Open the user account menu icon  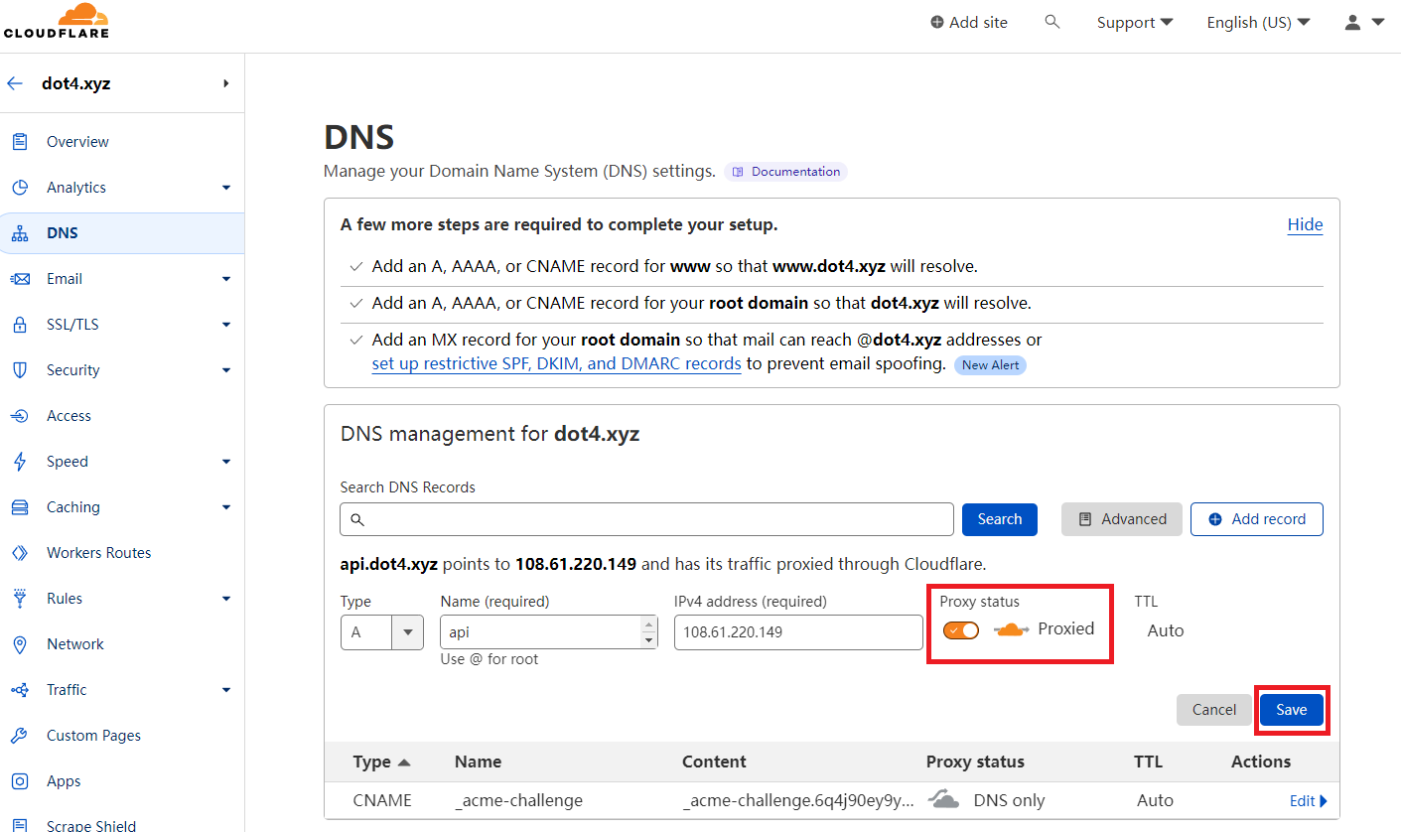click(x=1352, y=22)
